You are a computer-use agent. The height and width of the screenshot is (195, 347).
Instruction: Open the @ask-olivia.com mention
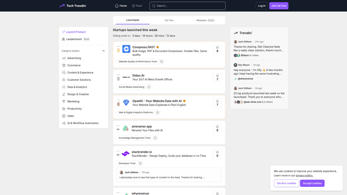coord(252,102)
